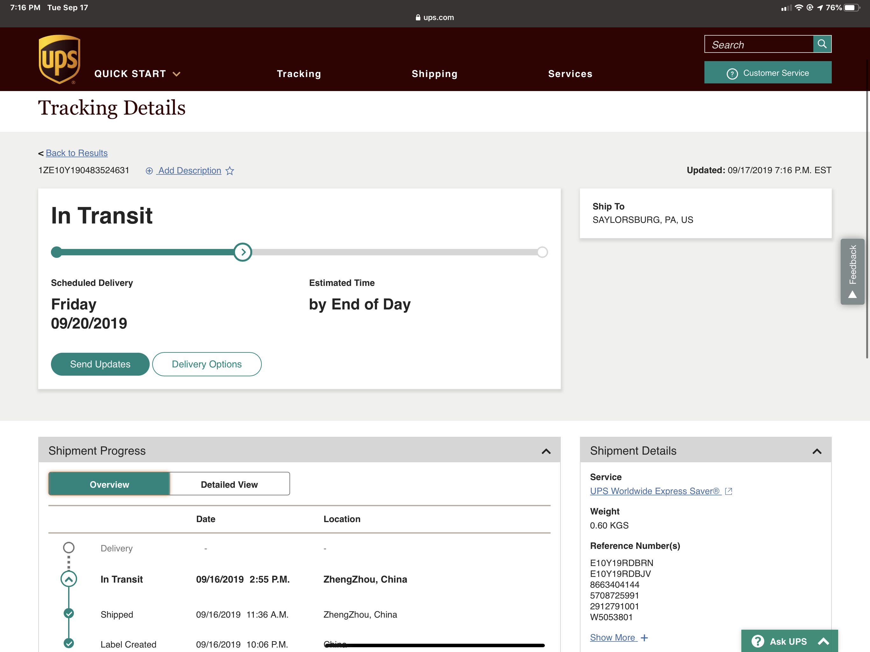Image resolution: width=870 pixels, height=652 pixels.
Task: Select the Overview tab
Action: (x=109, y=484)
